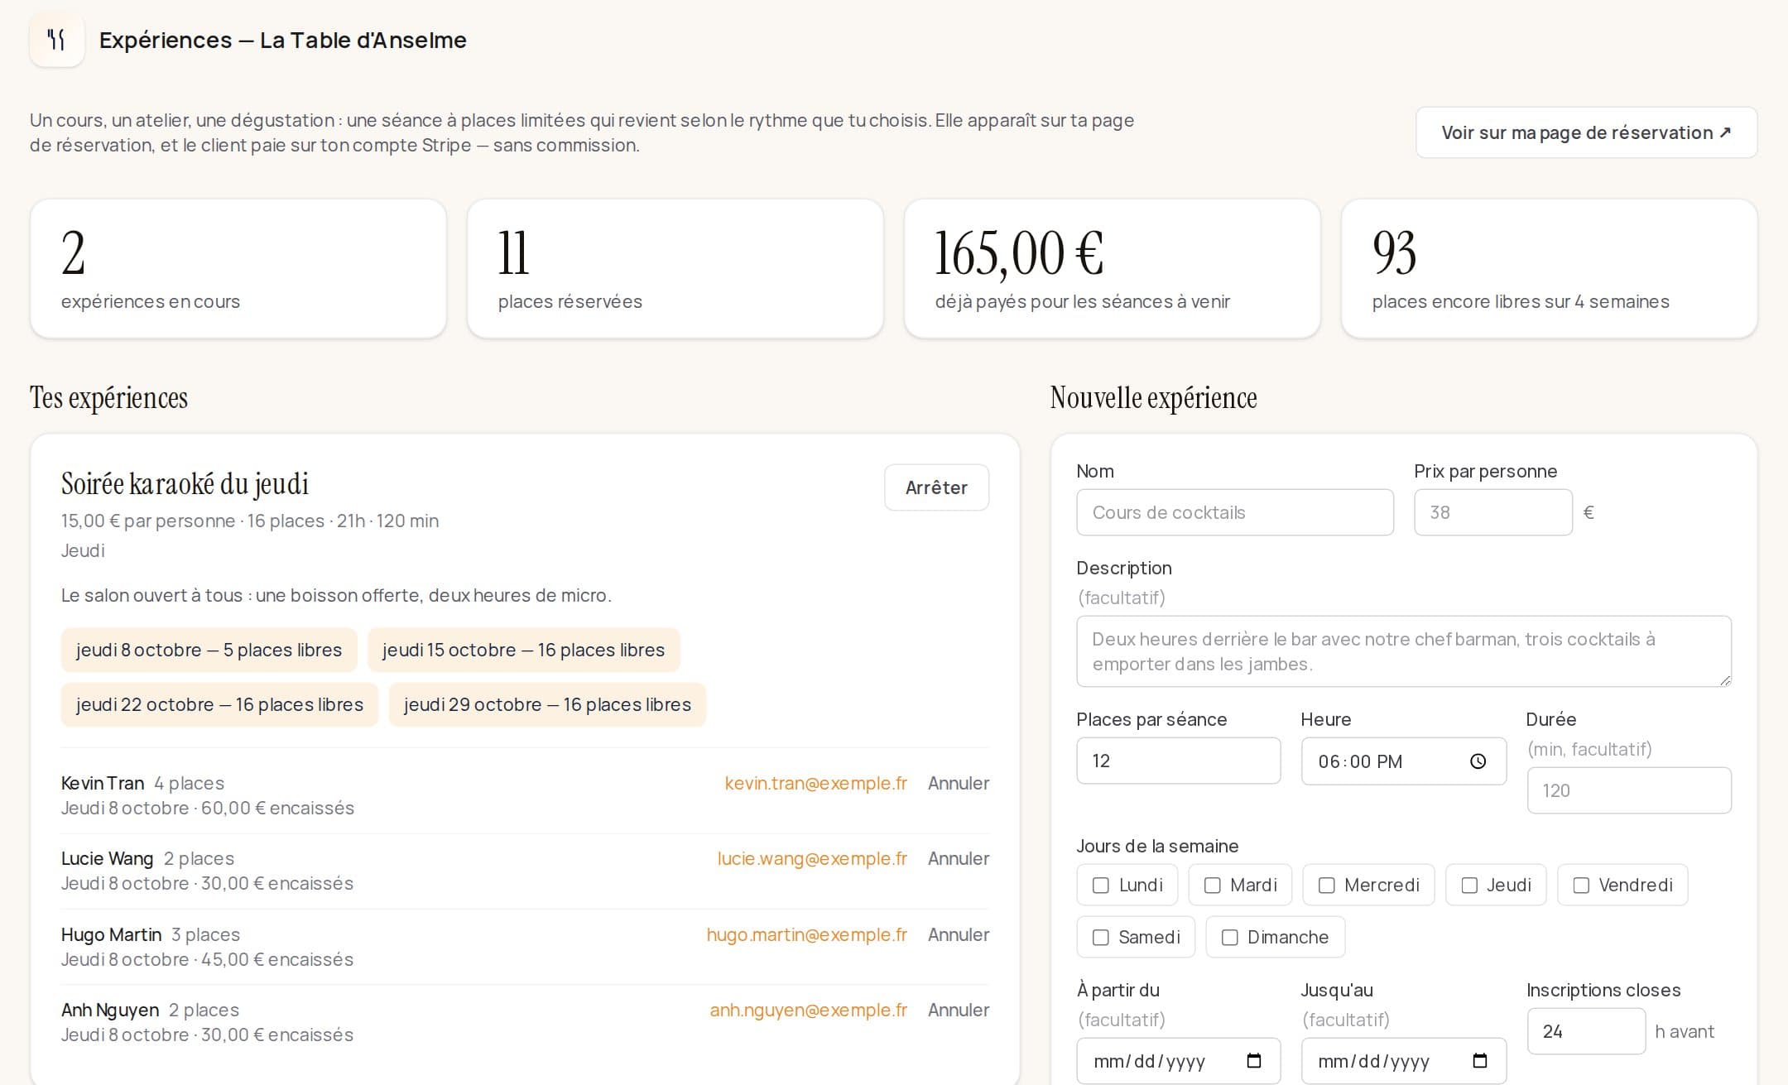Screen dimensions: 1788x1085
Task: Click the 11 places réservées card
Action: click(x=675, y=268)
